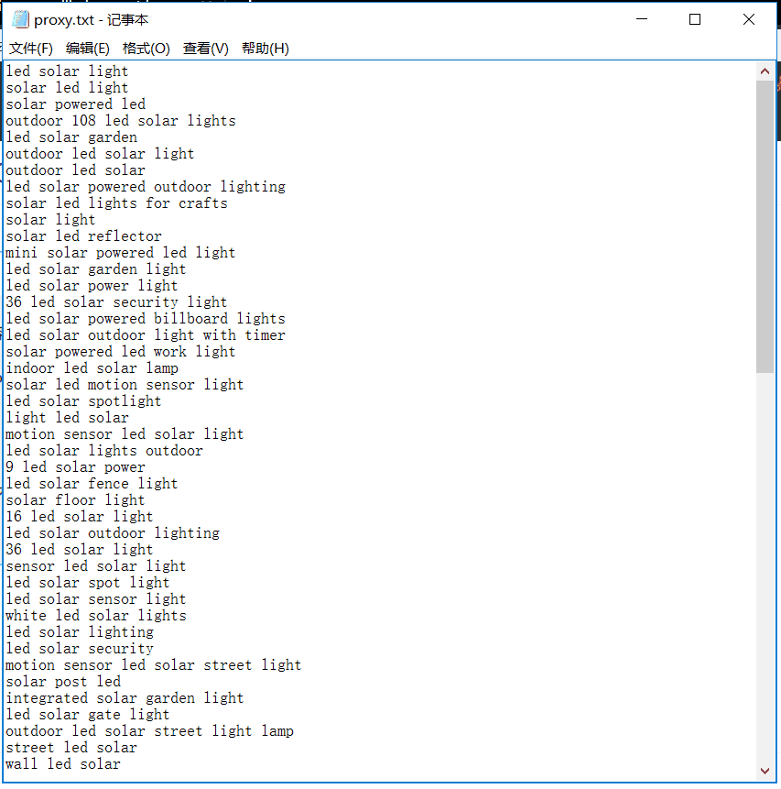Click line 'outdoor led solar street light lamp'
The height and width of the screenshot is (789, 781).
[x=150, y=731]
